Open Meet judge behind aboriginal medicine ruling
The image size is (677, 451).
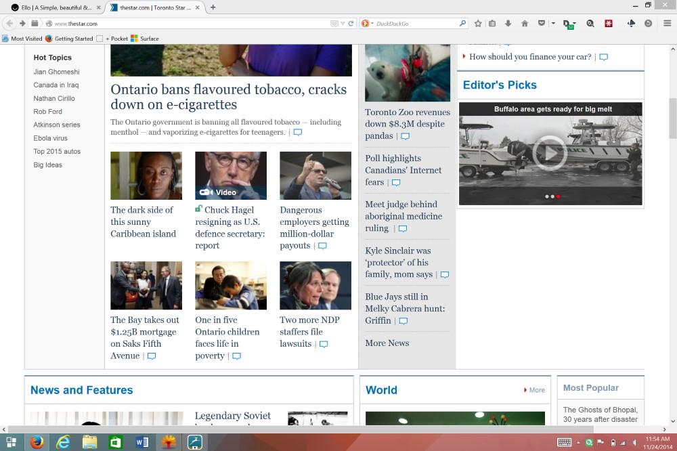click(403, 216)
